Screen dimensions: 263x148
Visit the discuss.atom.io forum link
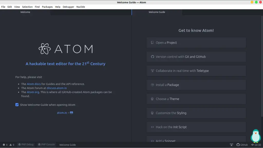pyautogui.click(x=57, y=88)
